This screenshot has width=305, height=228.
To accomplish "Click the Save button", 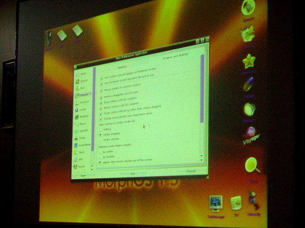I will [83, 176].
